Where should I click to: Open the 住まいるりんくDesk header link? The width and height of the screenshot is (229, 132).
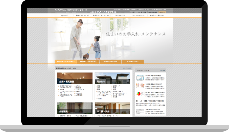(125, 10)
